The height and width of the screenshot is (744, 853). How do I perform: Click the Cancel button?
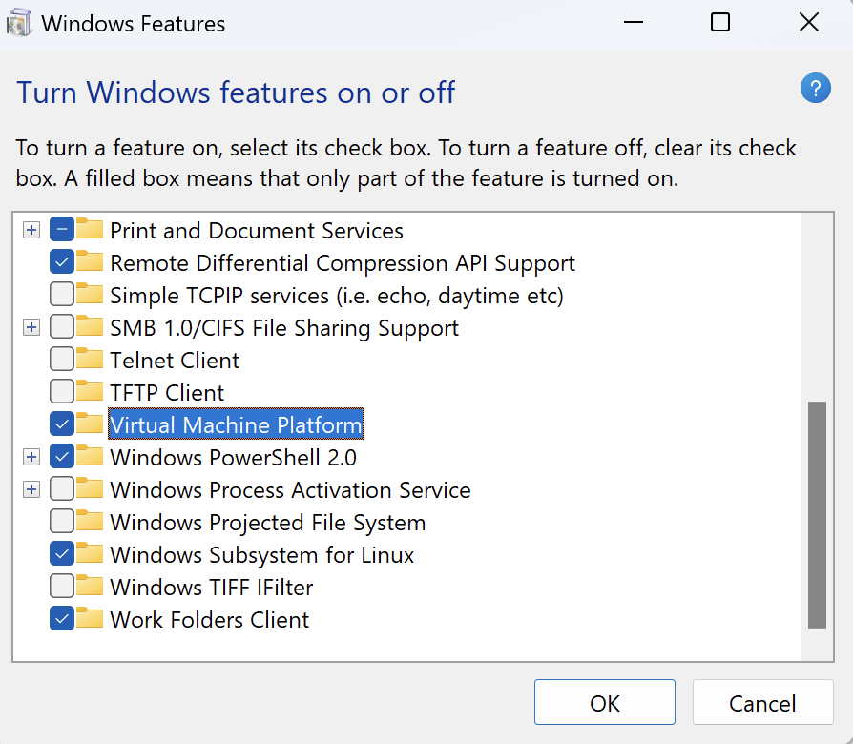pos(762,704)
